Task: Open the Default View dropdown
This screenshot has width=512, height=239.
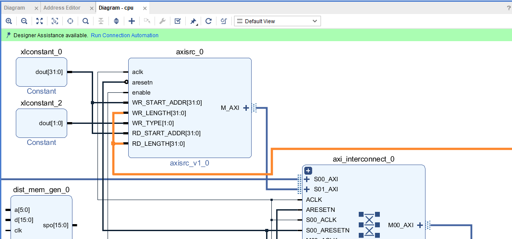Action: pyautogui.click(x=277, y=21)
